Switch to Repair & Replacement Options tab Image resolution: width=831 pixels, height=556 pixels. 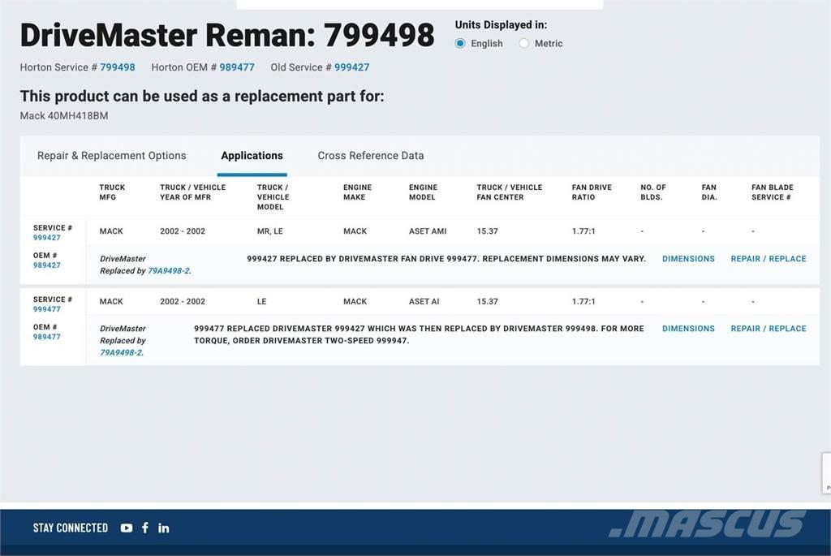112,156
